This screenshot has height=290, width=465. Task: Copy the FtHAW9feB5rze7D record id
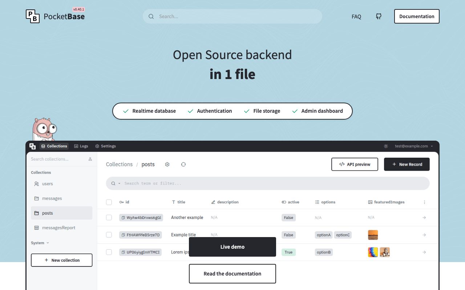(124, 235)
